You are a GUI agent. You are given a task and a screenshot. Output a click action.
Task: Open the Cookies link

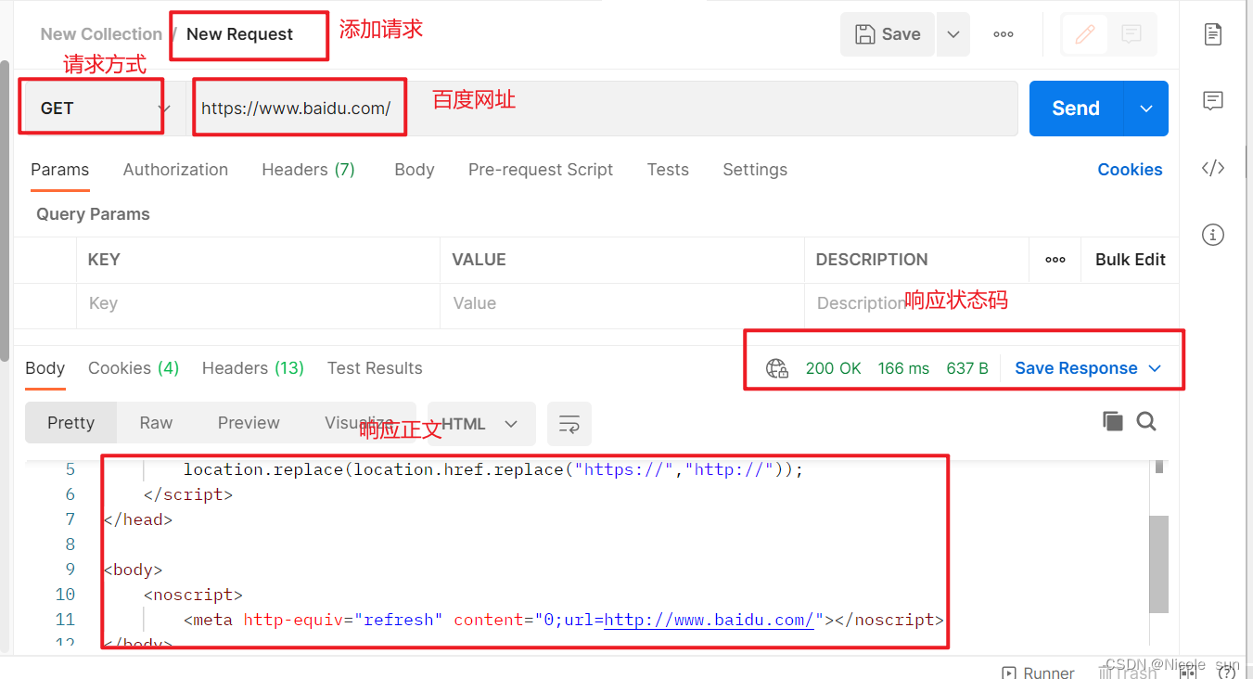[x=1130, y=170]
